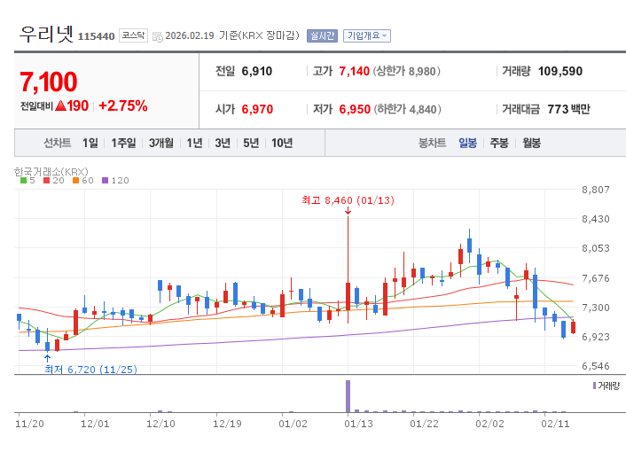
Task: Switch to 일봉 candle chart
Action: point(467,143)
